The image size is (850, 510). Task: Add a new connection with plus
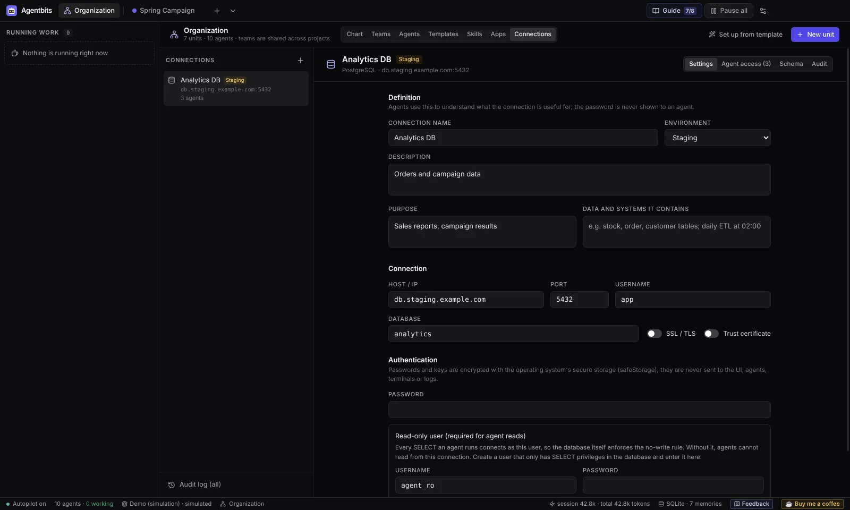click(x=300, y=61)
